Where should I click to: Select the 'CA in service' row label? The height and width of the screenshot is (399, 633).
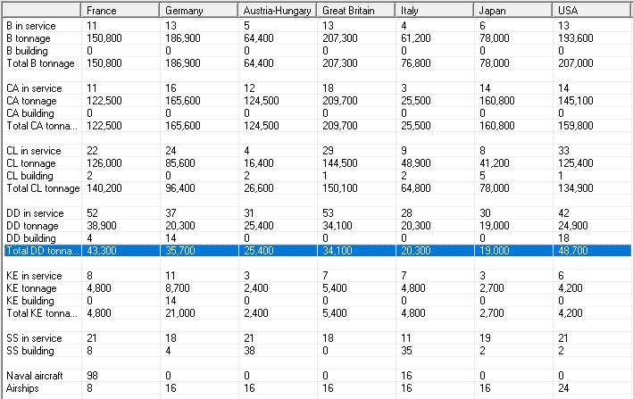(34, 88)
